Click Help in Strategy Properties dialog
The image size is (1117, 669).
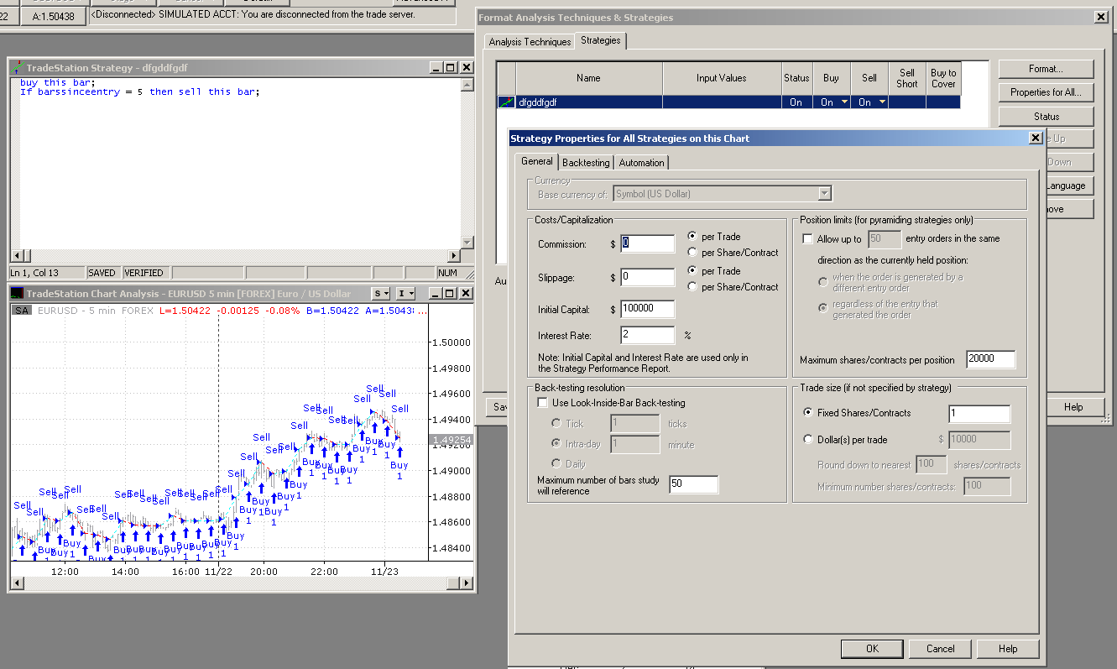click(1009, 649)
